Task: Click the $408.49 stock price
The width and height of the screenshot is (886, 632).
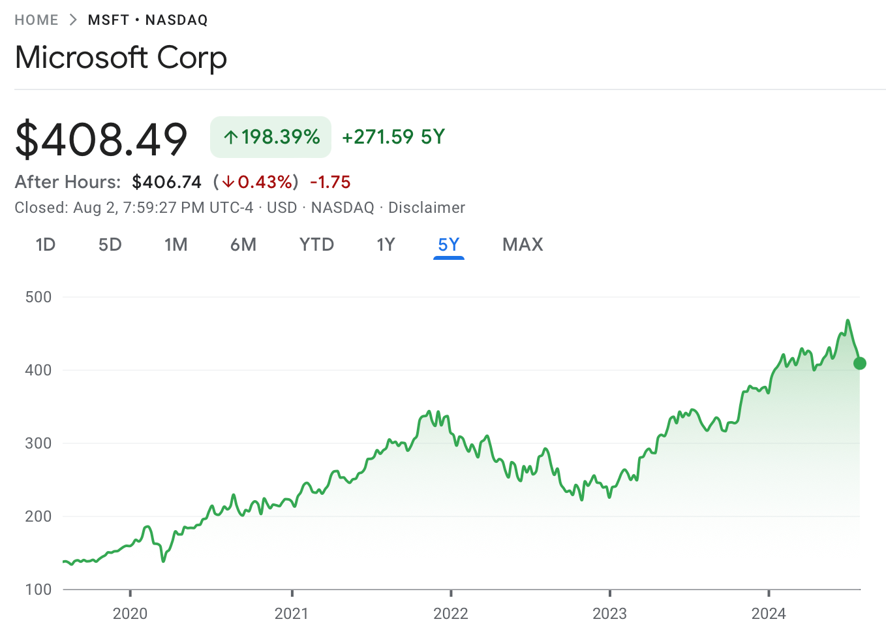Action: [102, 139]
